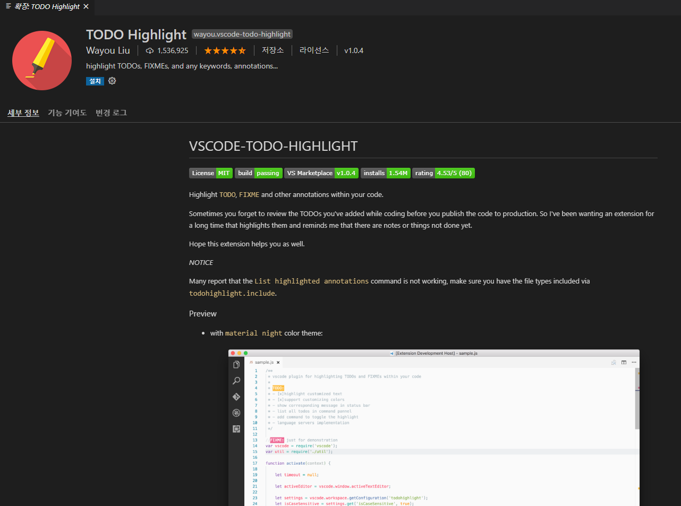Open publisher Wayou Liu link
This screenshot has height=506, width=681.
tap(108, 50)
